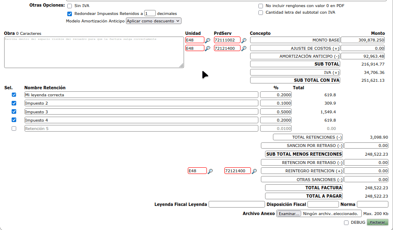Viewport: 393px width, 230px height.
Task: Focus the rounding decimals field
Action: [x=150, y=14]
